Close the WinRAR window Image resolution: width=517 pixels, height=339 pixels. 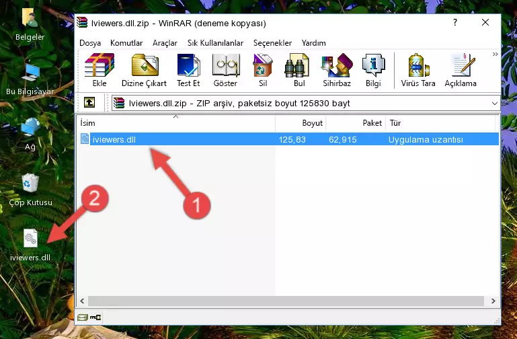click(x=485, y=22)
